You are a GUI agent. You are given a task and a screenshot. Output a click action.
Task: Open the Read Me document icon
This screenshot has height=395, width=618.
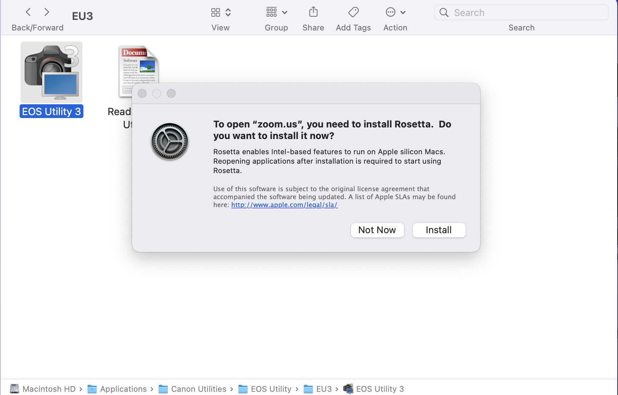(138, 71)
